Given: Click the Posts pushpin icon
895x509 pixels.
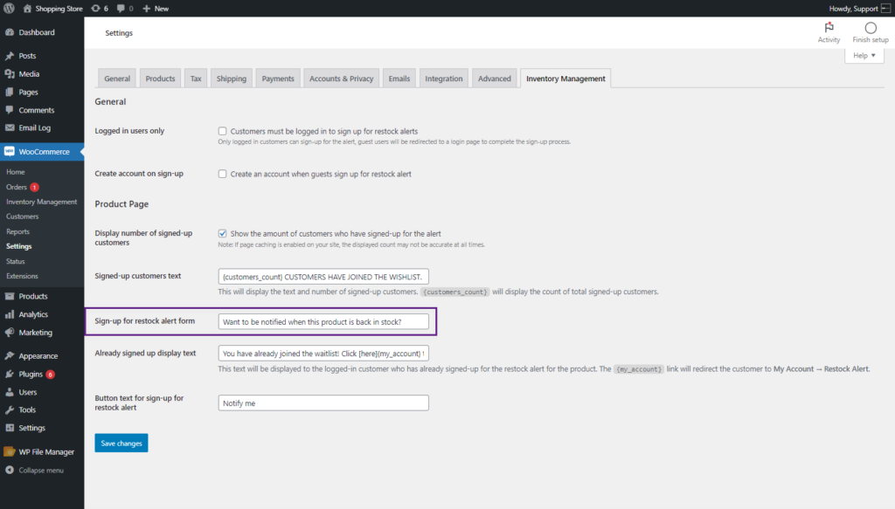Looking at the screenshot, I should pos(10,56).
